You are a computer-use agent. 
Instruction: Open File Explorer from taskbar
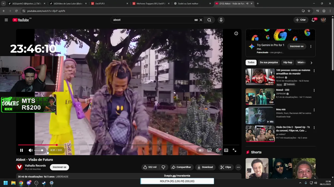tap(13, 183)
